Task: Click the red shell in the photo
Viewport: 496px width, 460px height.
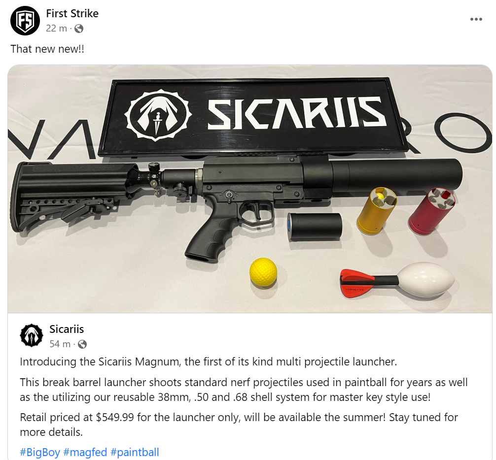Action: (431, 211)
